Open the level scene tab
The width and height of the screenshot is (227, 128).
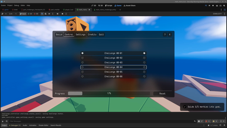[15, 10]
